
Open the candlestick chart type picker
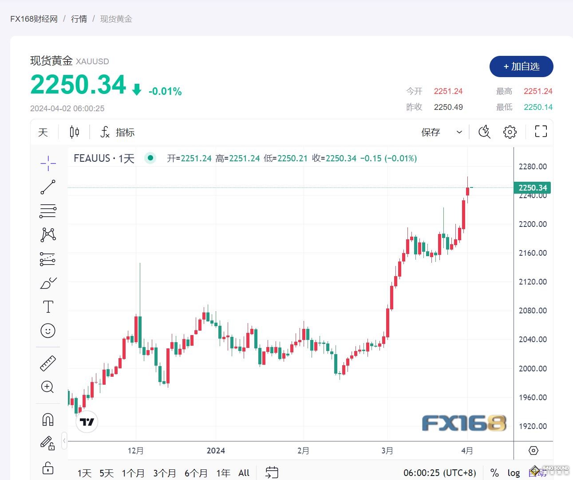pyautogui.click(x=74, y=132)
